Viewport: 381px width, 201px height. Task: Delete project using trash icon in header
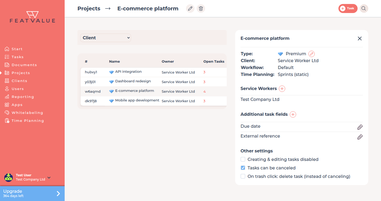click(x=201, y=8)
